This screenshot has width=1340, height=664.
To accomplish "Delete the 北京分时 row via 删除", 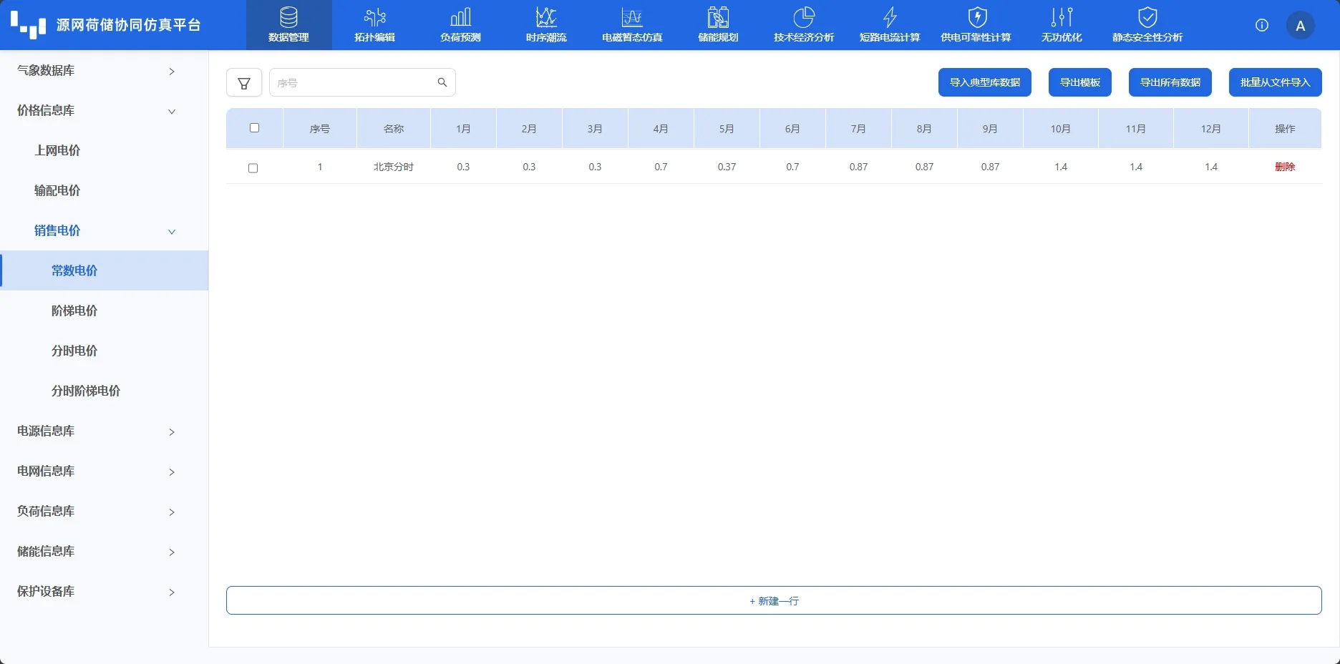I will 1285,167.
